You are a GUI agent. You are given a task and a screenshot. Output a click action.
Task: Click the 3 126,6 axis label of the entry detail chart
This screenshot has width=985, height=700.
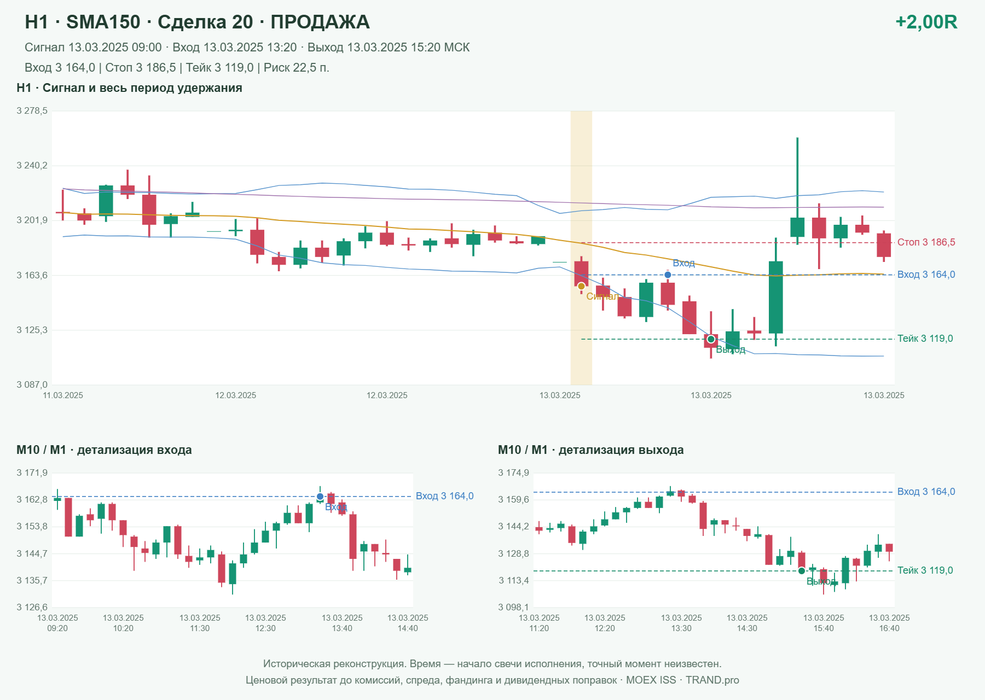tap(32, 607)
